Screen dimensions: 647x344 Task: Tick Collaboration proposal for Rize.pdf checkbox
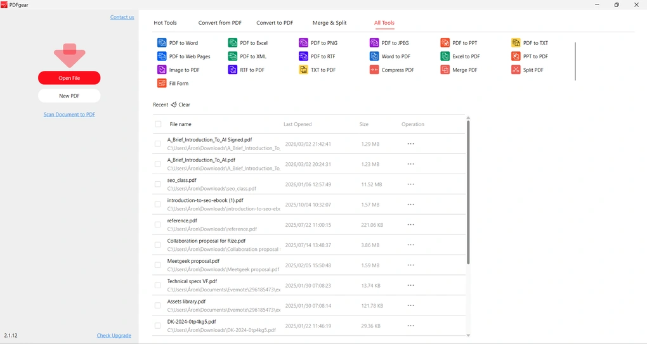pyautogui.click(x=157, y=245)
